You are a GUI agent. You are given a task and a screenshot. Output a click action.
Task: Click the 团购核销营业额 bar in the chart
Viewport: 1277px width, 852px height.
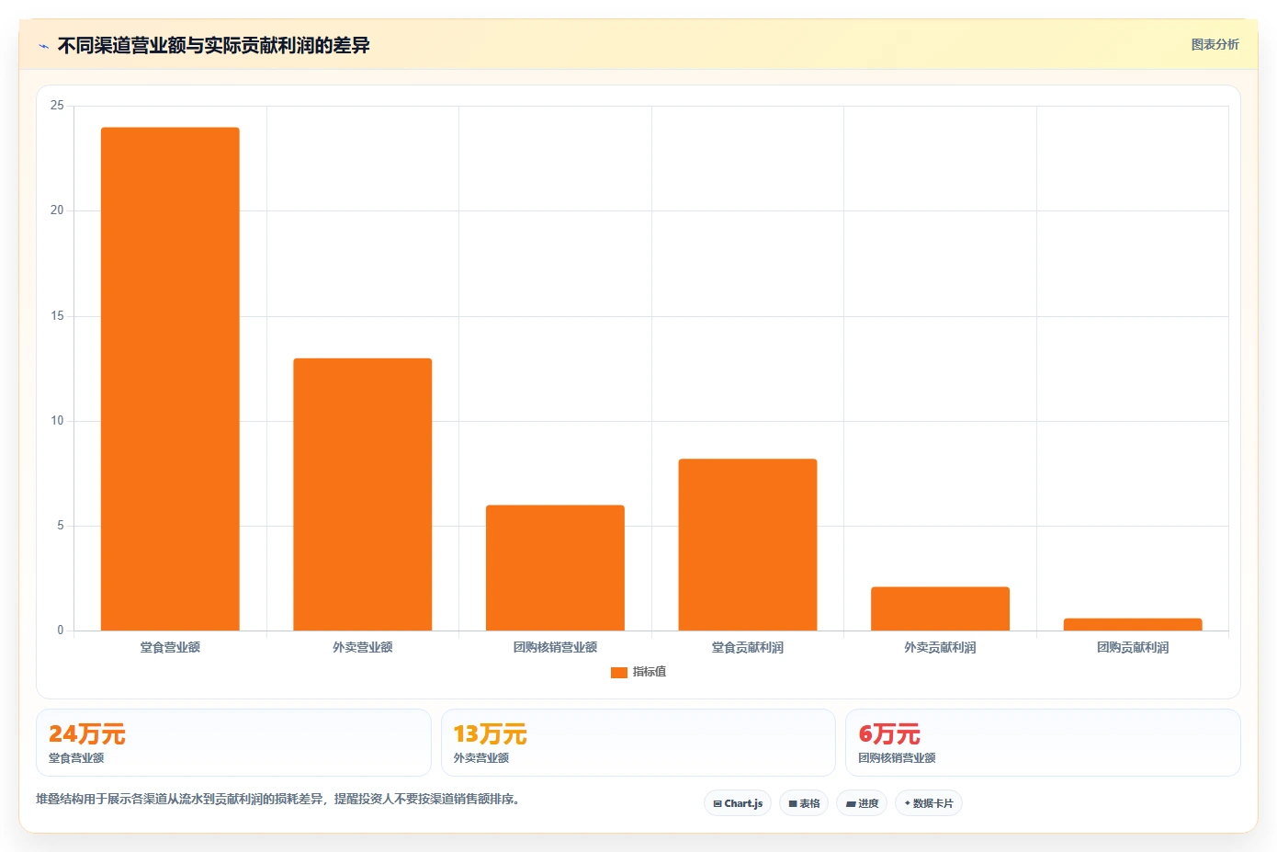tap(555, 568)
